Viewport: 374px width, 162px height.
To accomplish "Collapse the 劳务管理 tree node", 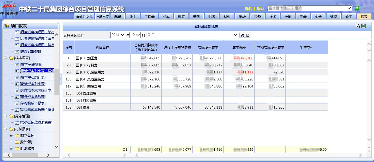I will point(5,116).
